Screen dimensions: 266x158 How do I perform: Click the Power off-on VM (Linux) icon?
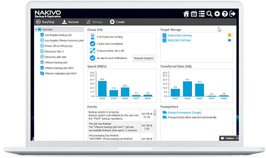click(42, 46)
